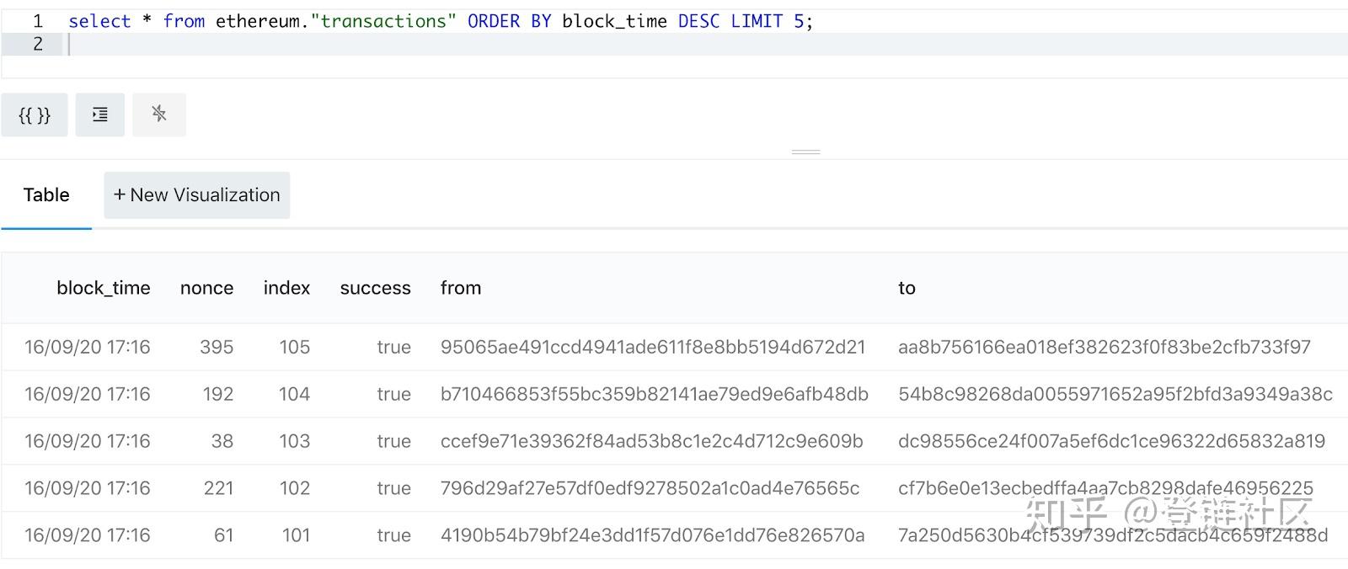Click the index value 102 cell
Viewport: 1348px width, 569px height.
click(x=294, y=488)
